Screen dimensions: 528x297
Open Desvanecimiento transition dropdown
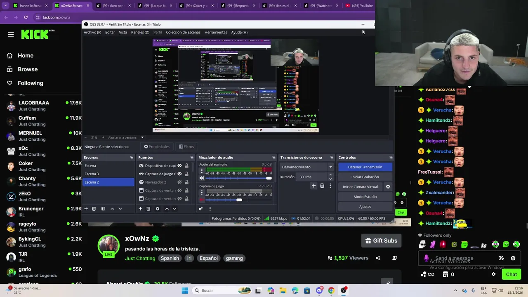pyautogui.click(x=306, y=167)
